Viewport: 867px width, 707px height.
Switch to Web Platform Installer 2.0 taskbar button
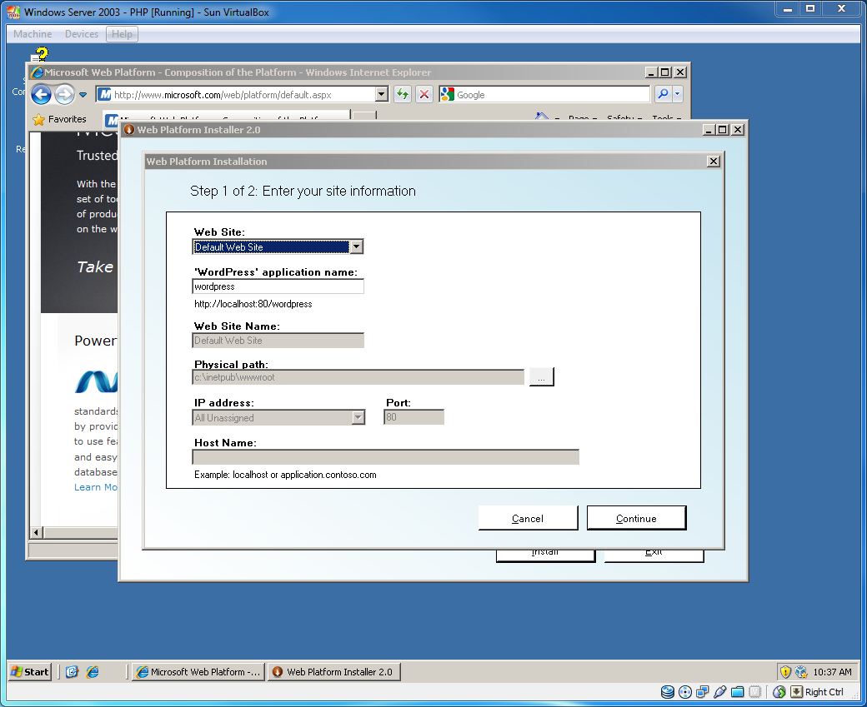(334, 672)
